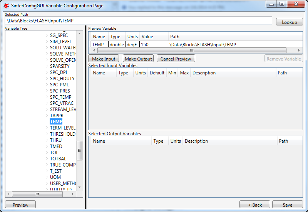The width and height of the screenshot is (308, 212).
Task: Select the TOTBAL tree item
Action: tap(58, 159)
